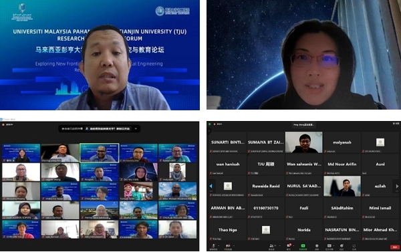Open the captions icon in the toolbar
Image resolution: width=401 pixels, height=252 pixels.
[x=329, y=246]
